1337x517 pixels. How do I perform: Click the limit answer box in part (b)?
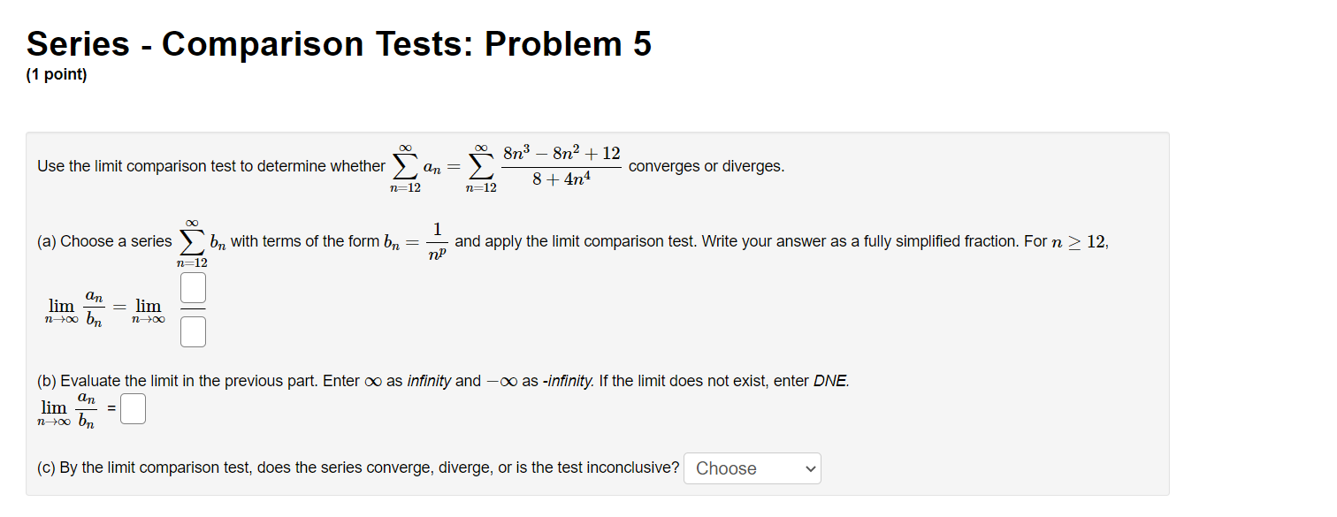[x=133, y=407]
